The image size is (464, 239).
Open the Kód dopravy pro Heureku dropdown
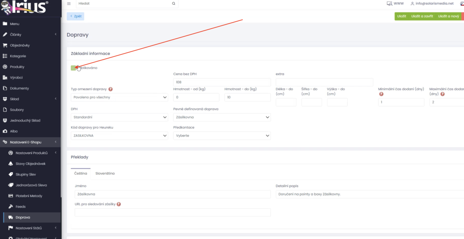point(119,136)
